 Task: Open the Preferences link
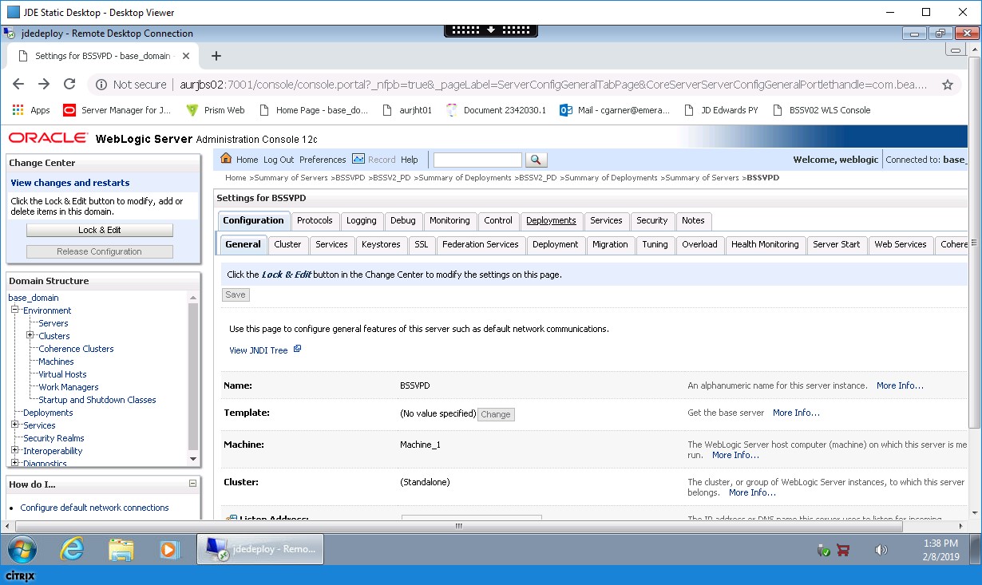click(x=323, y=160)
